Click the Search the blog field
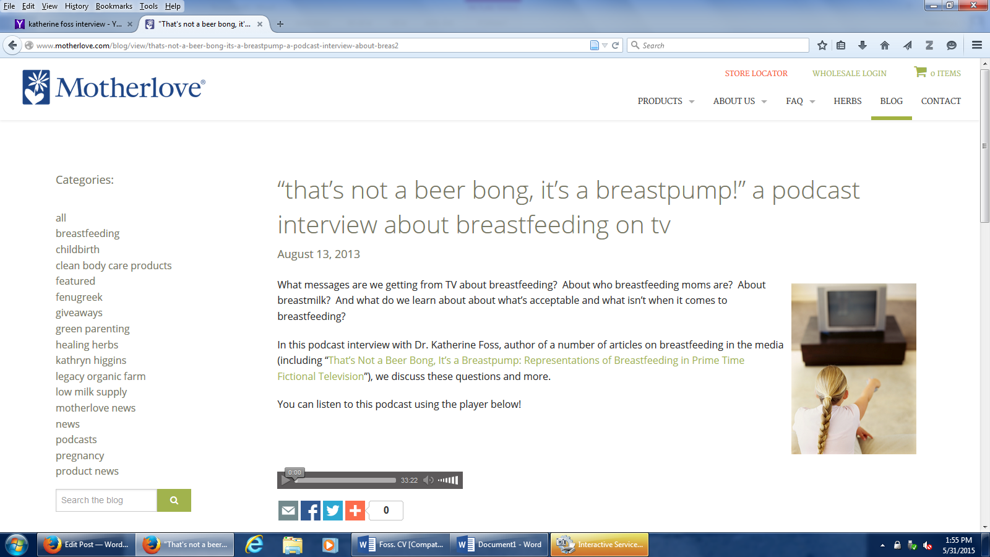This screenshot has width=990, height=557. tap(106, 500)
